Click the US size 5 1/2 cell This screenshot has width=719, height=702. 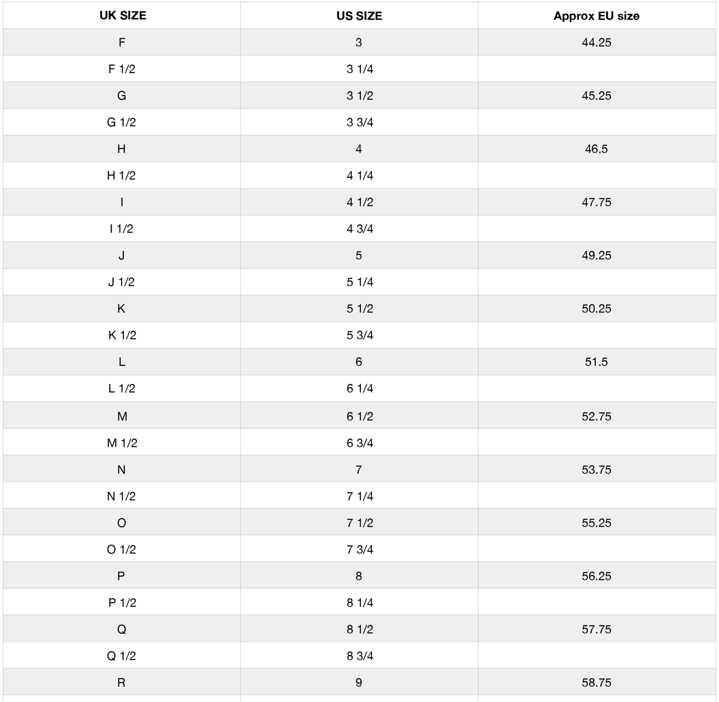[359, 309]
